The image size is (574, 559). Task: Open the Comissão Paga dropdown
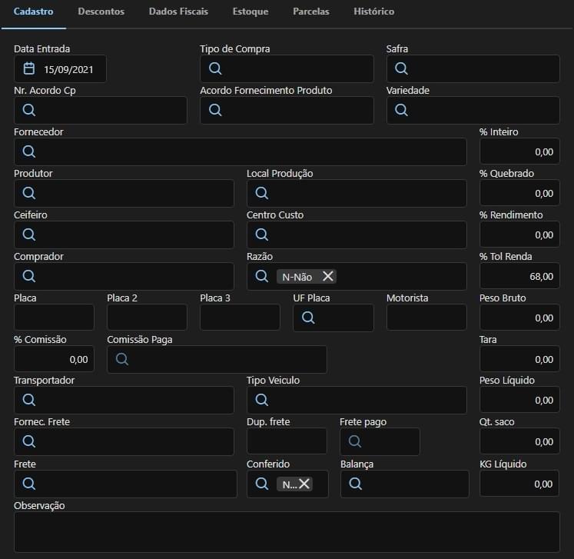[x=217, y=359]
